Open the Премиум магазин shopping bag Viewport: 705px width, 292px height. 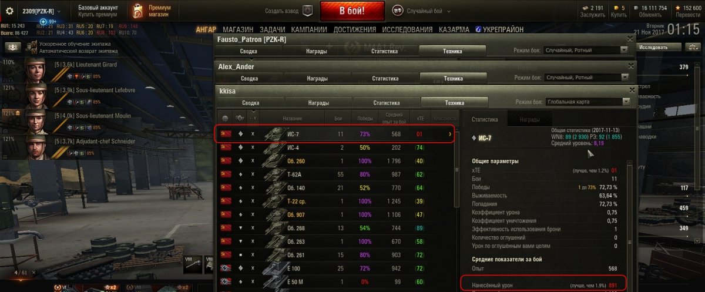point(138,11)
